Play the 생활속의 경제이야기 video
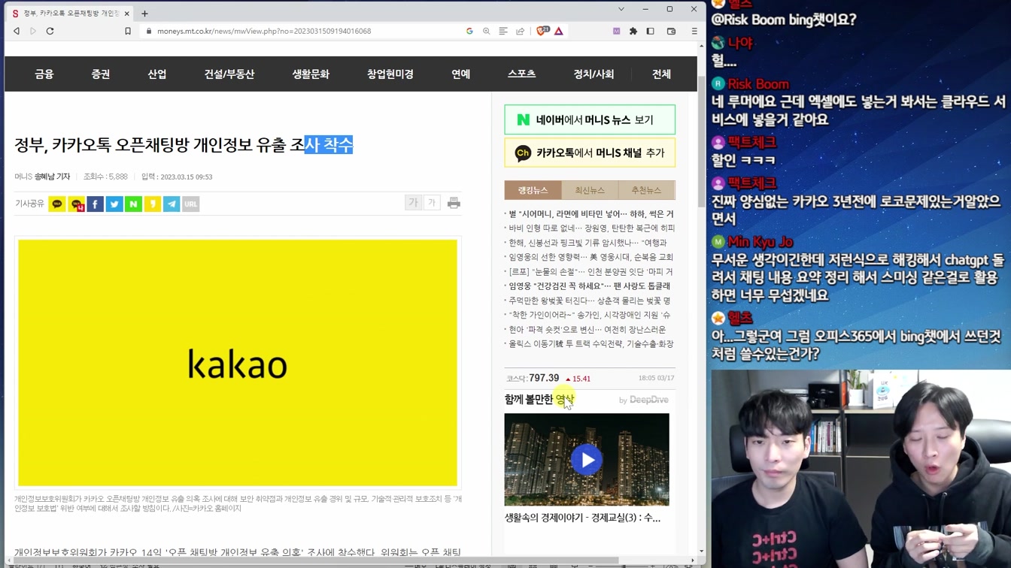 [587, 460]
